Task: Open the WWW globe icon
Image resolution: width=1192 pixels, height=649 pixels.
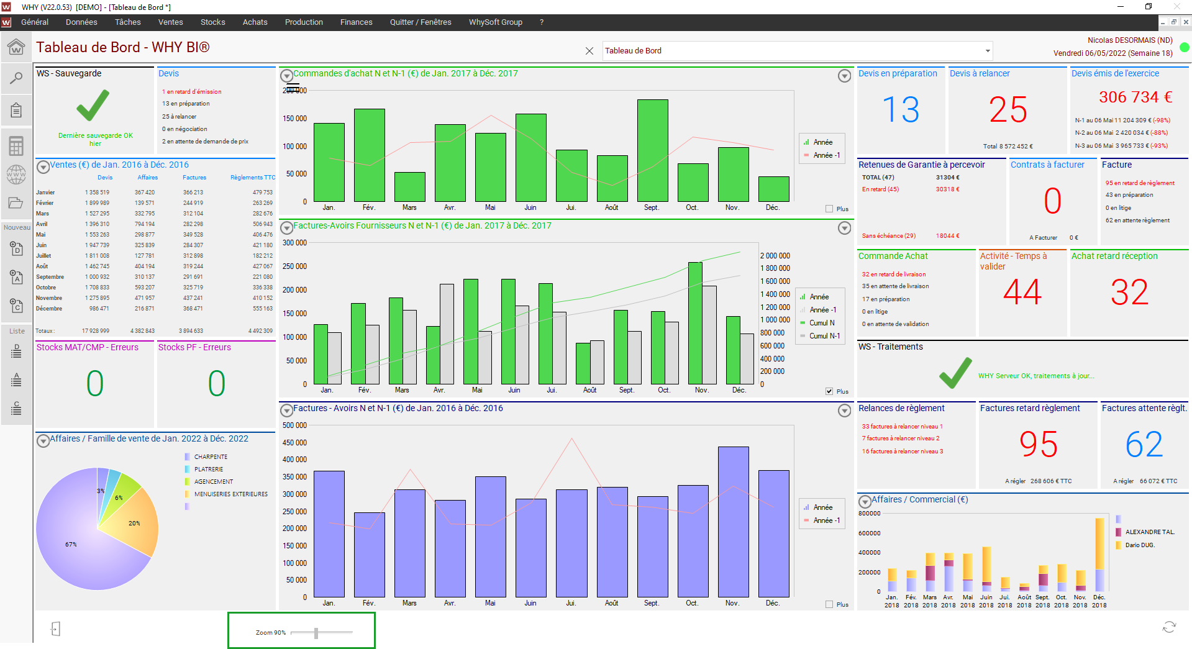Action: click(x=16, y=175)
